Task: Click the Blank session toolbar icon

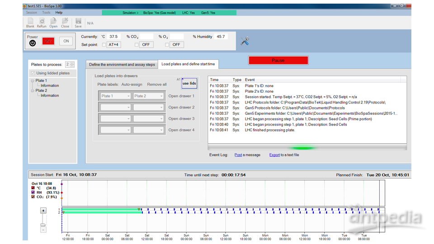Action: click(x=30, y=21)
